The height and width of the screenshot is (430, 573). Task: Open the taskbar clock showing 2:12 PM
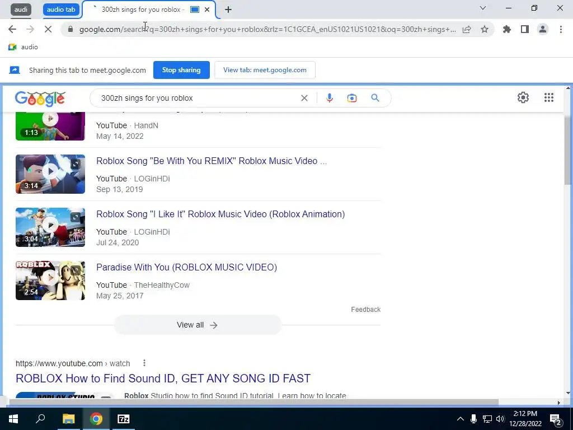tap(525, 419)
